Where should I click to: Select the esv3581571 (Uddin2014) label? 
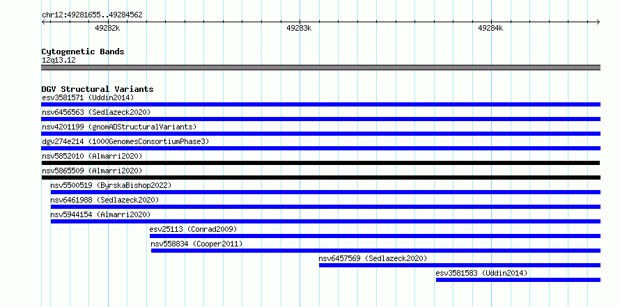[88, 97]
